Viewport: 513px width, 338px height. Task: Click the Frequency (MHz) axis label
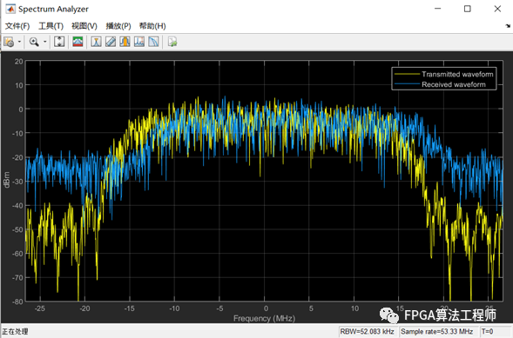pos(265,318)
